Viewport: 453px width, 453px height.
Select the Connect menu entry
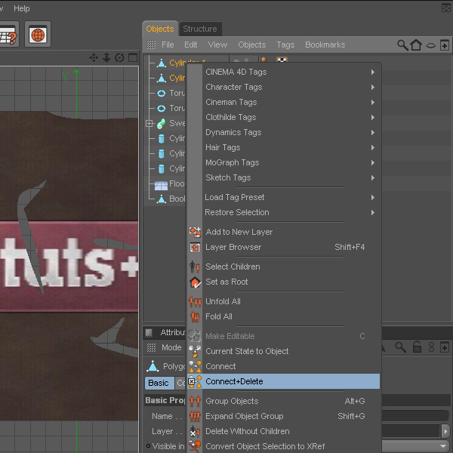[220, 366]
